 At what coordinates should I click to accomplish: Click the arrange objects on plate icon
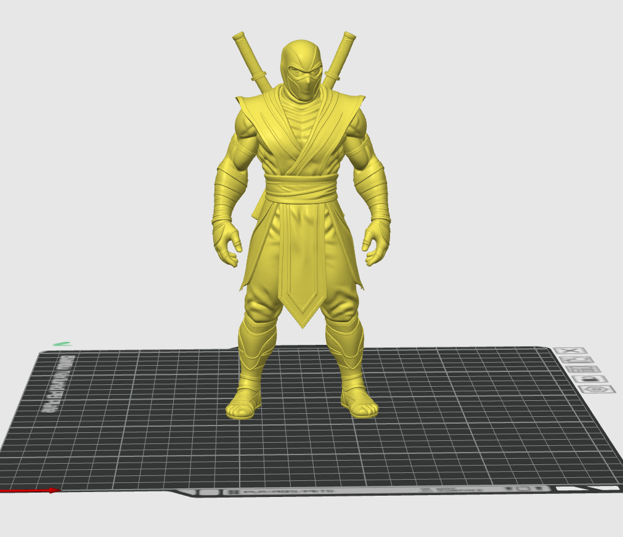coord(583,369)
